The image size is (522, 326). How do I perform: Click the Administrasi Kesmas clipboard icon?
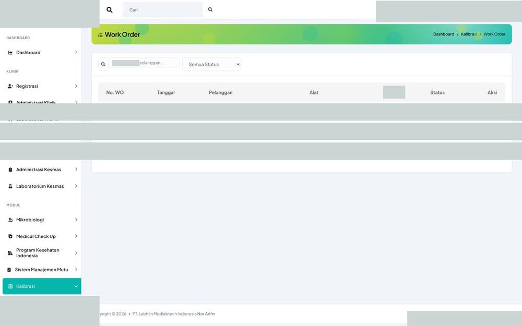pyautogui.click(x=10, y=170)
